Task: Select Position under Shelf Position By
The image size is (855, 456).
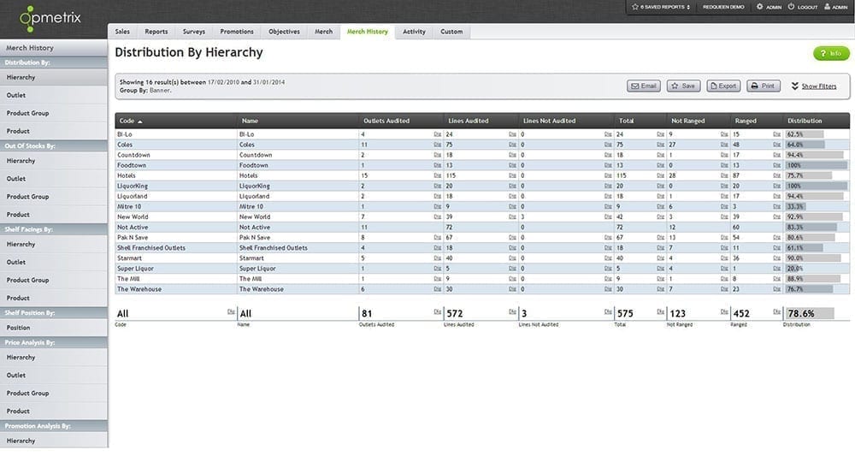Action: [x=53, y=328]
